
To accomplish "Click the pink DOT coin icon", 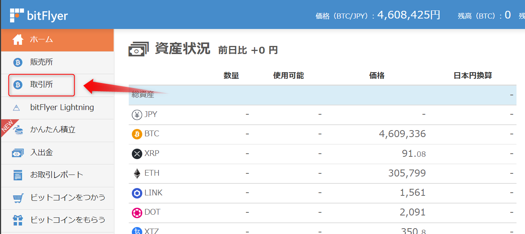I will pos(137,212).
